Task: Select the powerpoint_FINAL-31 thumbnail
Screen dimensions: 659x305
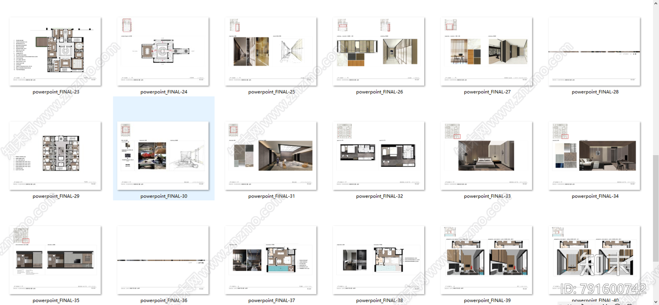Action: point(271,156)
